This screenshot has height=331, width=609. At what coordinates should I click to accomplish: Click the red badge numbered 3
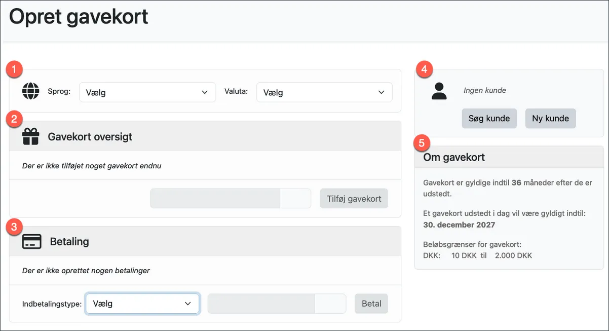[x=14, y=227]
